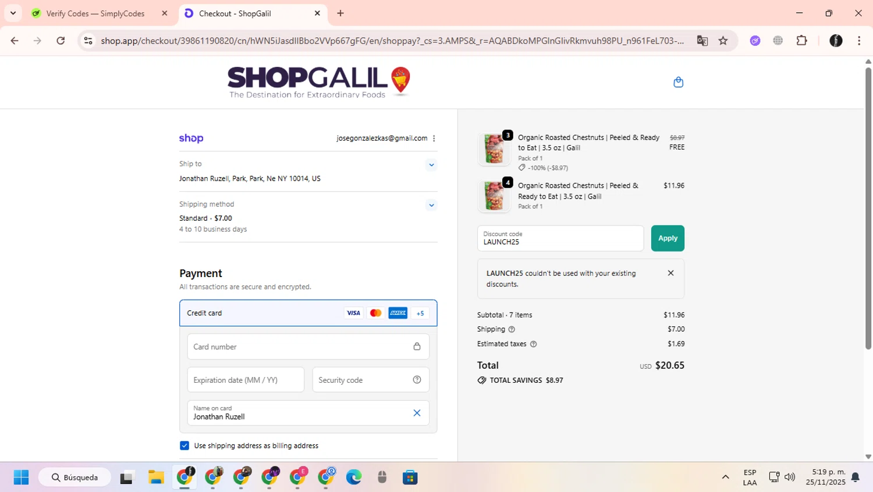This screenshot has height=492, width=873.
Task: Show the +5 additional card types
Action: pyautogui.click(x=420, y=313)
